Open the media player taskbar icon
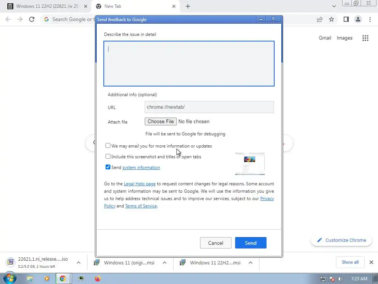 (x=47, y=279)
